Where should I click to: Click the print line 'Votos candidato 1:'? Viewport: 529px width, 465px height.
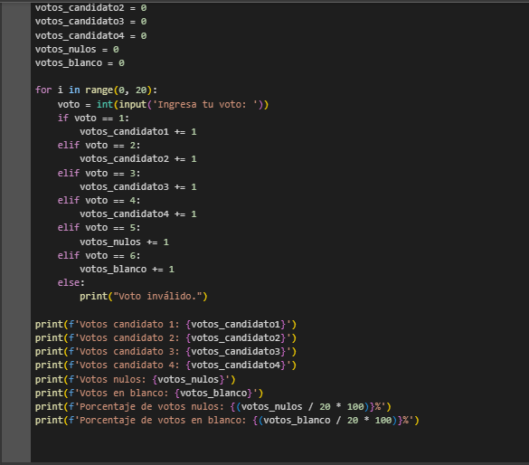click(x=165, y=325)
